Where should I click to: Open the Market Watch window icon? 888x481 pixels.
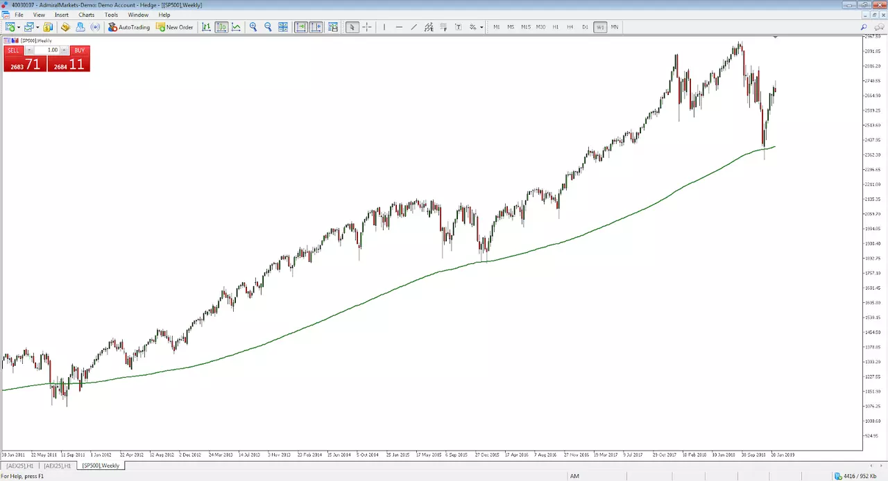tap(48, 27)
